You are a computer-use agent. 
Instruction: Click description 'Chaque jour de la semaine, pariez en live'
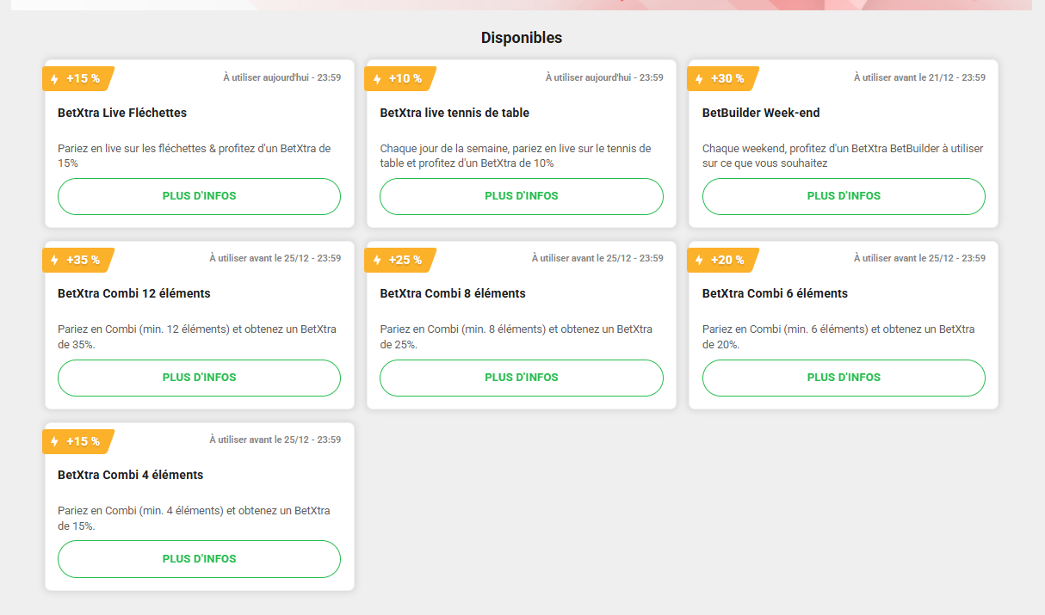click(x=516, y=156)
